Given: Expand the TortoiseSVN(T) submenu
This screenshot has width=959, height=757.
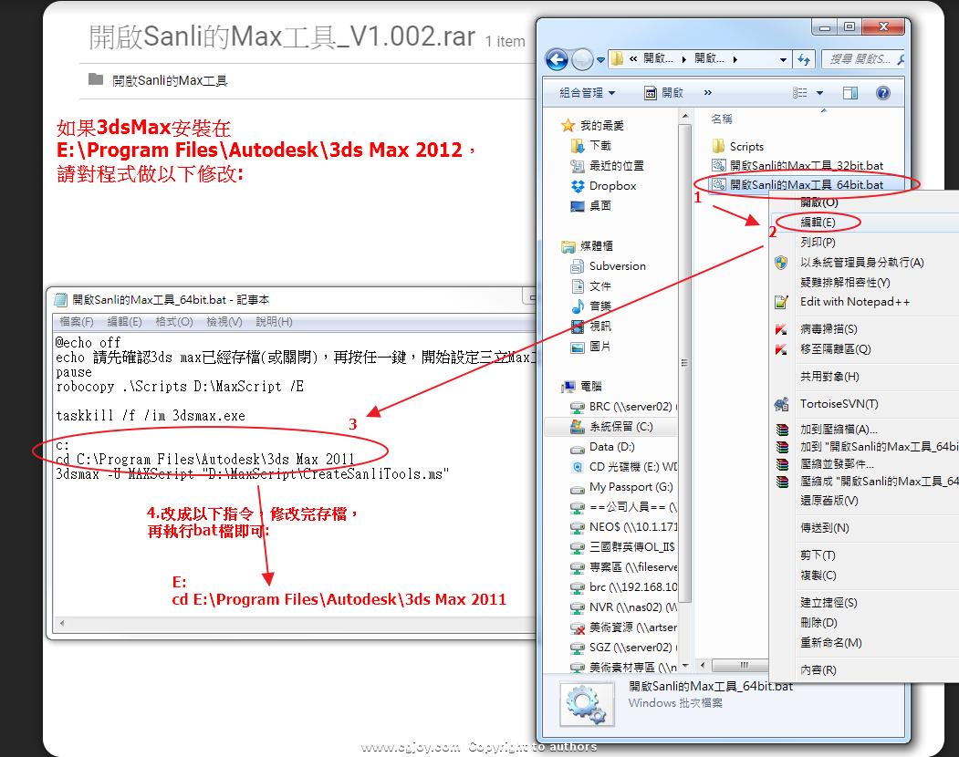Looking at the screenshot, I should (839, 404).
